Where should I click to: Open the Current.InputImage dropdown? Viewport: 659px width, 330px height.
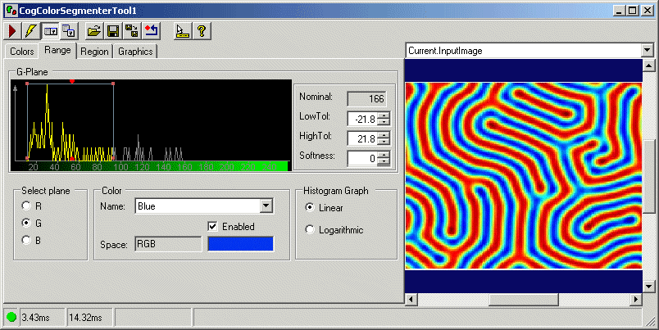tap(647, 51)
